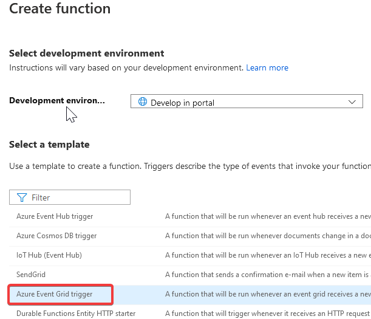Click the IoT Hub template description

[x=268, y=255]
